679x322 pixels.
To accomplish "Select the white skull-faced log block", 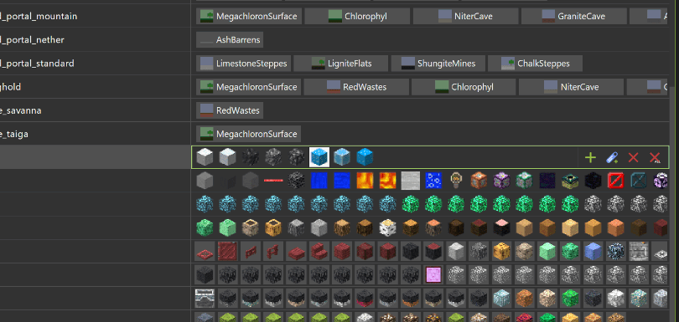I will [x=387, y=227].
